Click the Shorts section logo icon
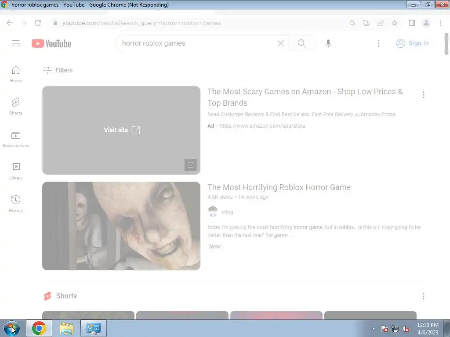 [x=47, y=296]
